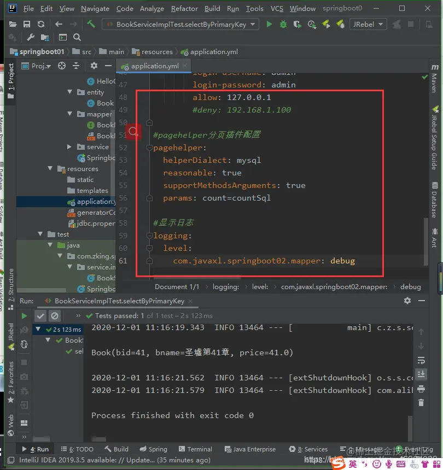
Task: Open the Services tool window
Action: 308,449
